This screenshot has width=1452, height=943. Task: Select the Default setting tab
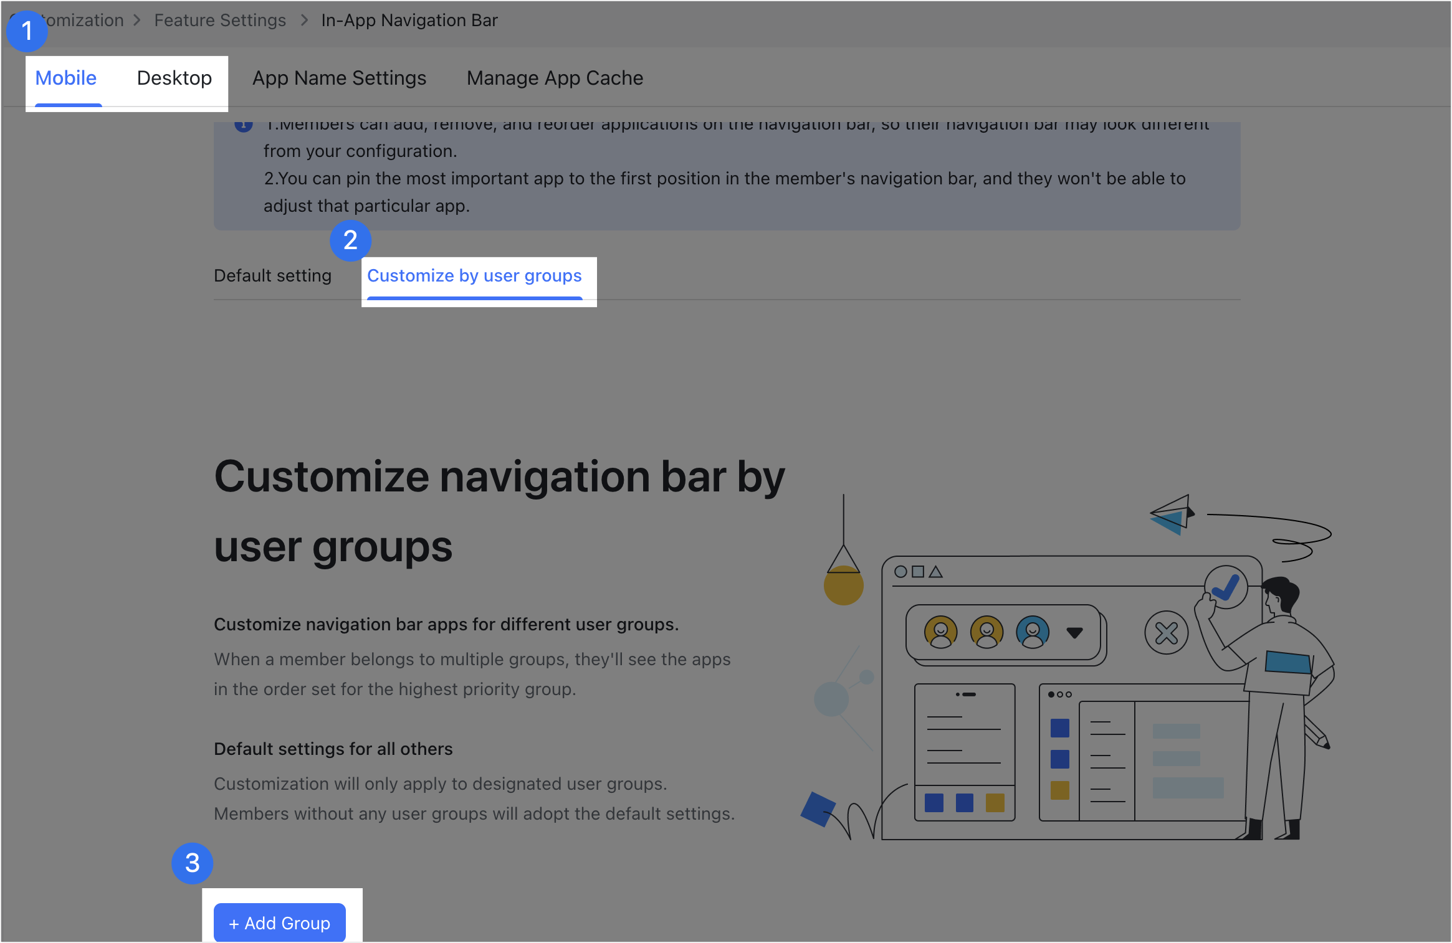pyautogui.click(x=272, y=275)
